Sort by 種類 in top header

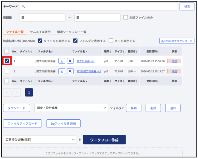pyautogui.click(x=107, y=52)
